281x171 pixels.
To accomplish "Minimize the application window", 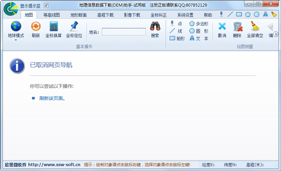I will point(249,4).
